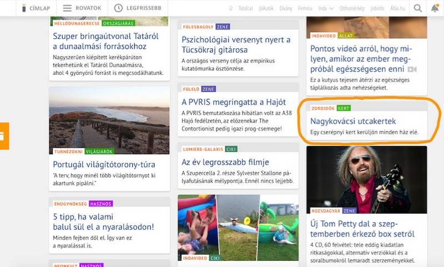444x267 pixels.
Task: Open the Állás.hu link
Action: click(x=397, y=8)
